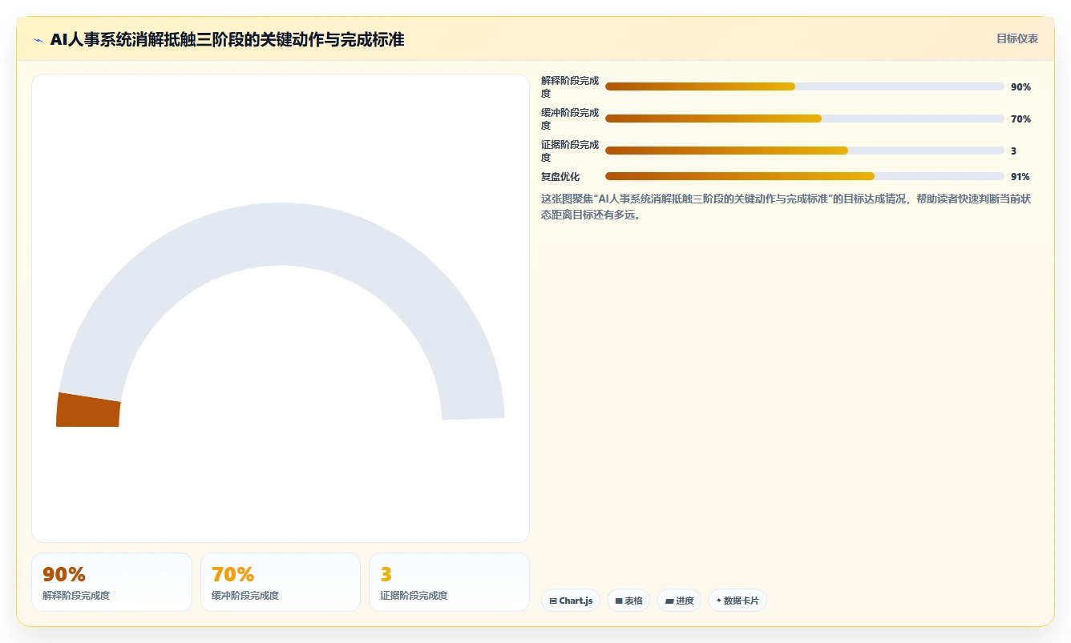The image size is (1071, 643).
Task: Click the 证据阶段完成度 label beside its progress bar
Action: [570, 151]
